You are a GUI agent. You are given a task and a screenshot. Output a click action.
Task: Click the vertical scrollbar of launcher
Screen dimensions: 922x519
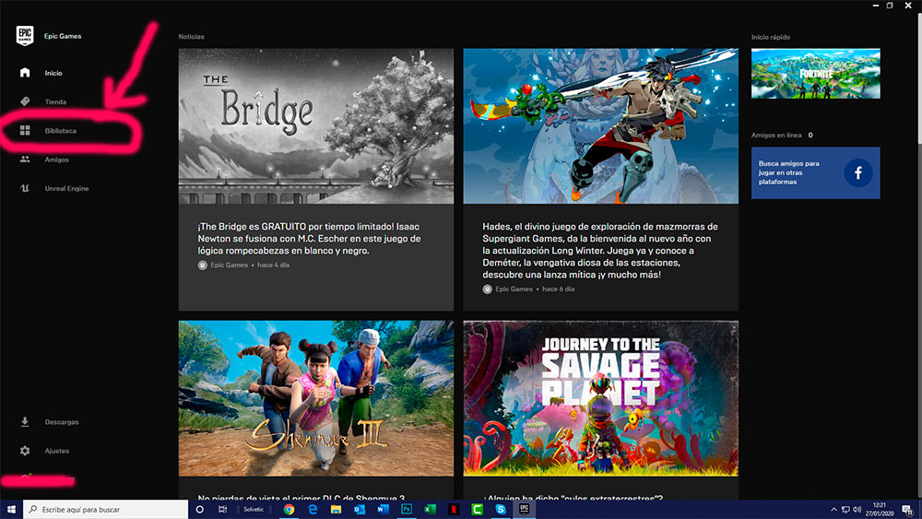coord(919,79)
